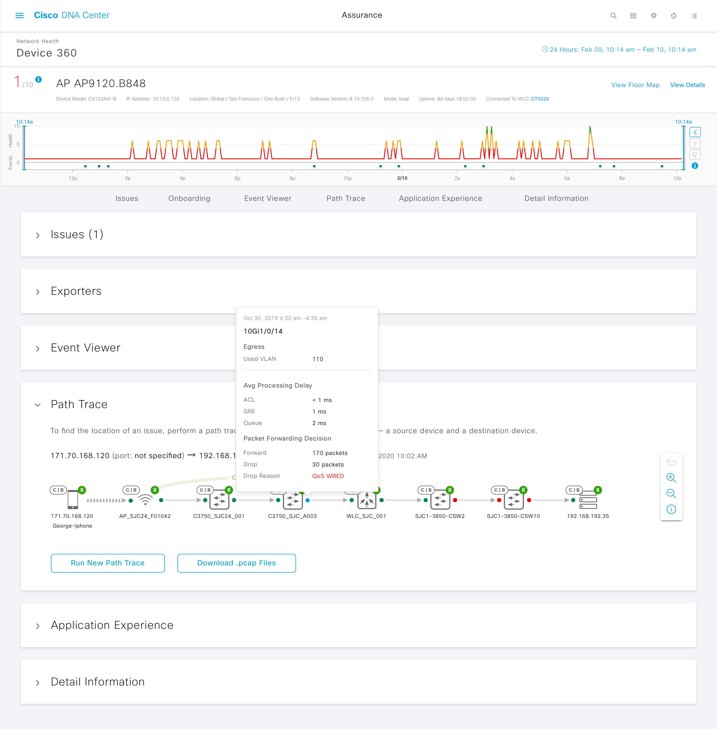The width and height of the screenshot is (717, 729).
Task: Click Download .pcap Files button
Action: [236, 563]
